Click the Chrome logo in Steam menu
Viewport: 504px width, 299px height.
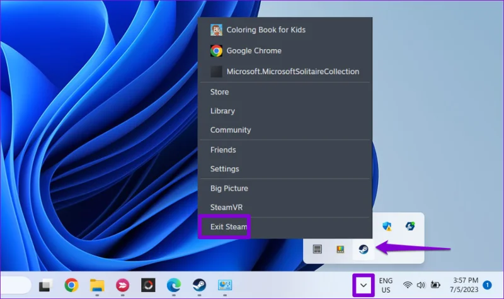click(216, 51)
